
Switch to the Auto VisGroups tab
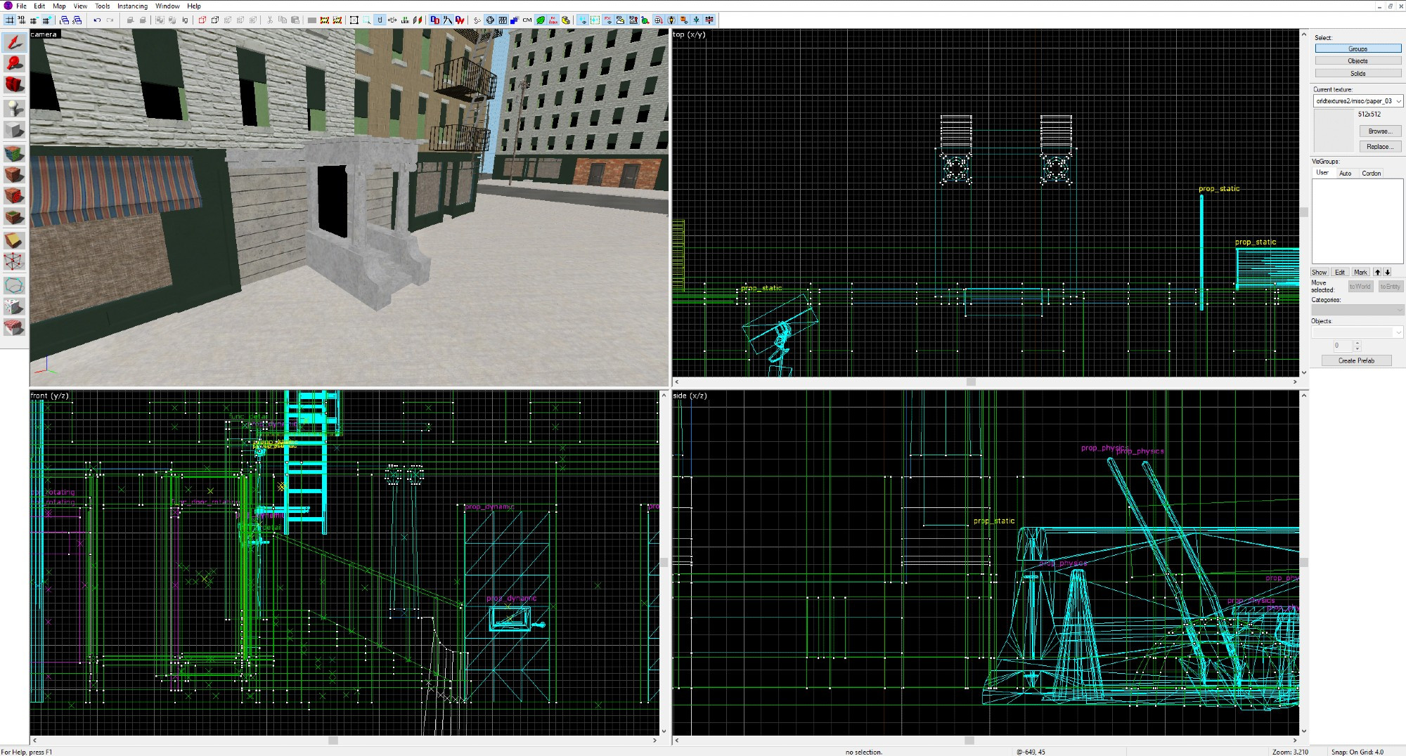click(1345, 173)
